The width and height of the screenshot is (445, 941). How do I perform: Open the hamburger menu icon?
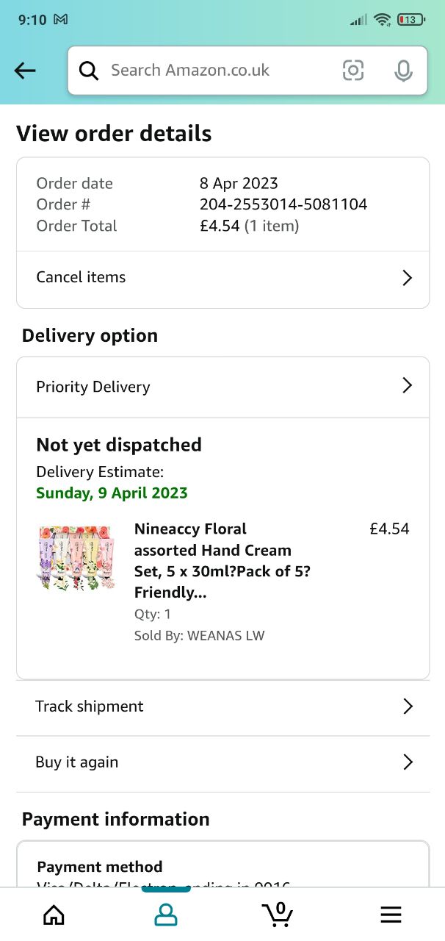pos(391,915)
